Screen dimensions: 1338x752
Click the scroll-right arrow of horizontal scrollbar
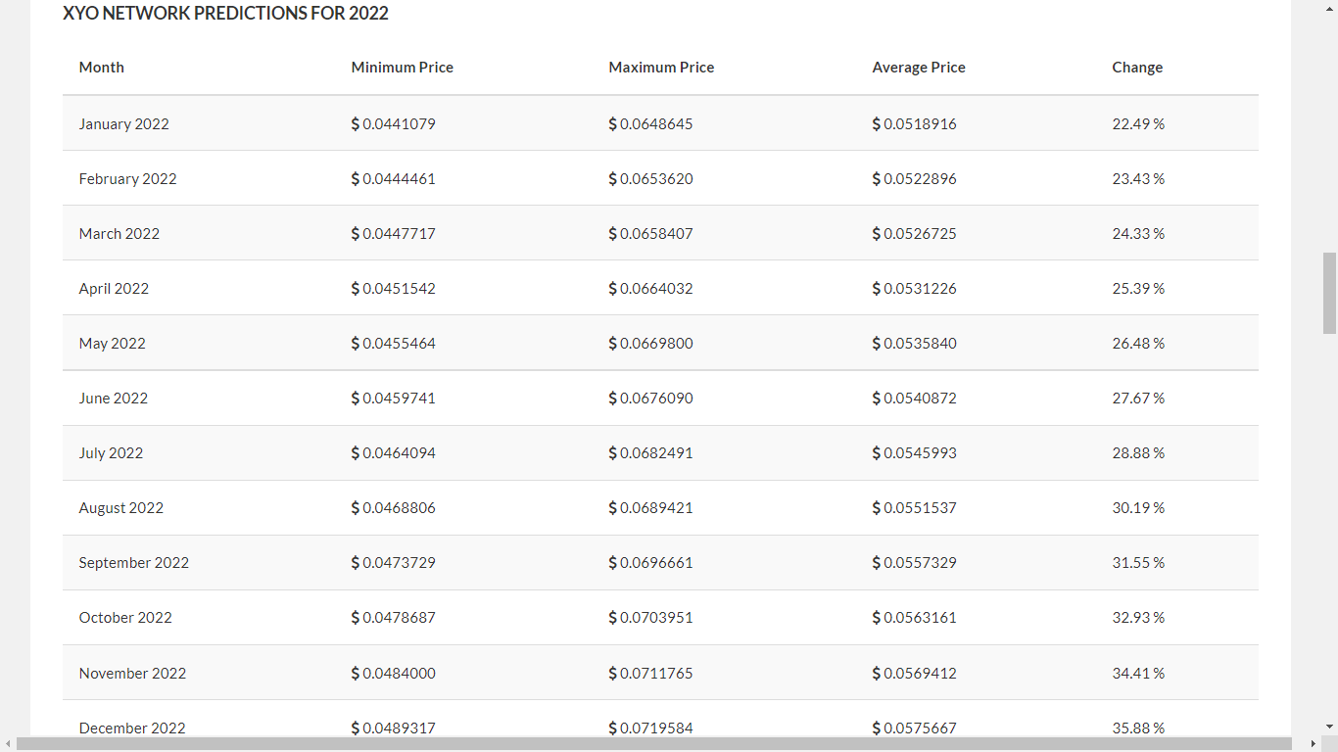pos(1314,744)
